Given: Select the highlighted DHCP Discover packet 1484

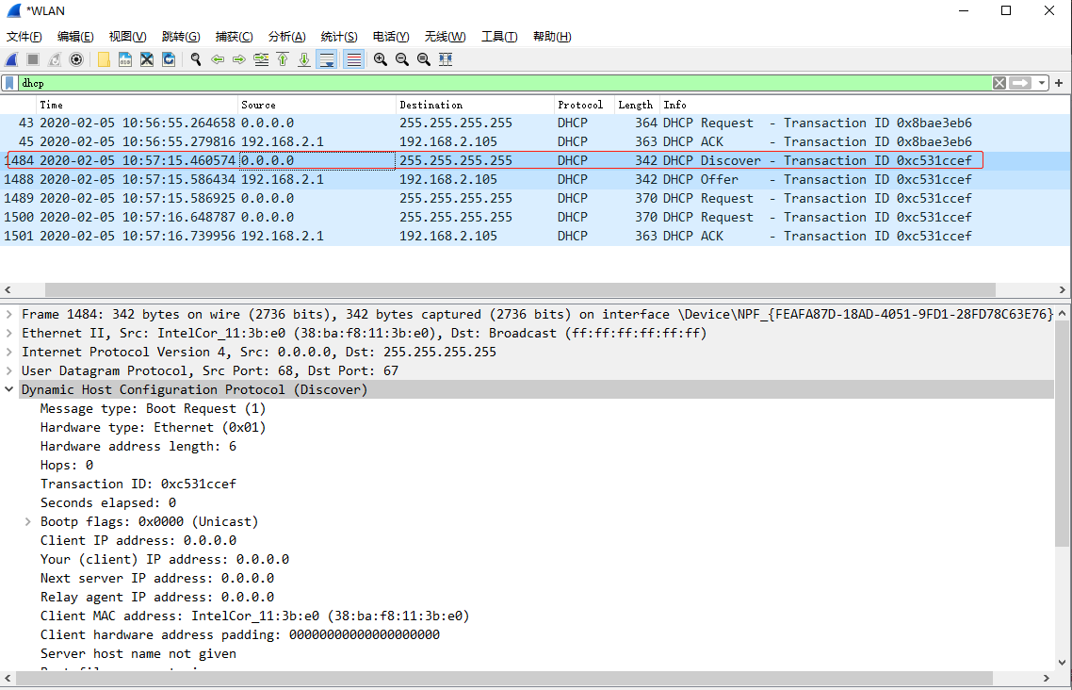Looking at the screenshot, I should (377, 160).
